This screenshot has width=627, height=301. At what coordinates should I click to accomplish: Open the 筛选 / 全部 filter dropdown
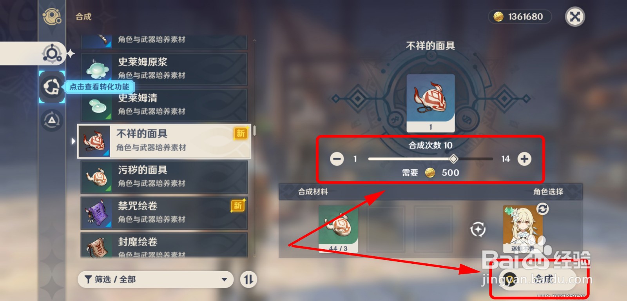point(156,279)
